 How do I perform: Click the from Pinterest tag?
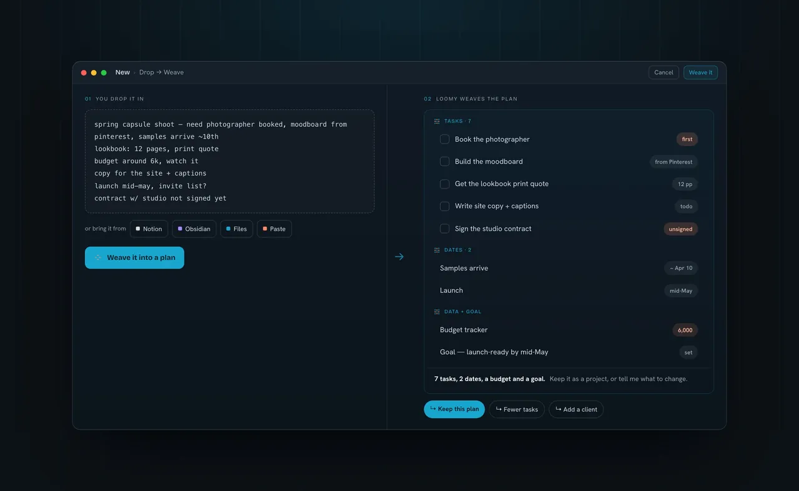[674, 162]
